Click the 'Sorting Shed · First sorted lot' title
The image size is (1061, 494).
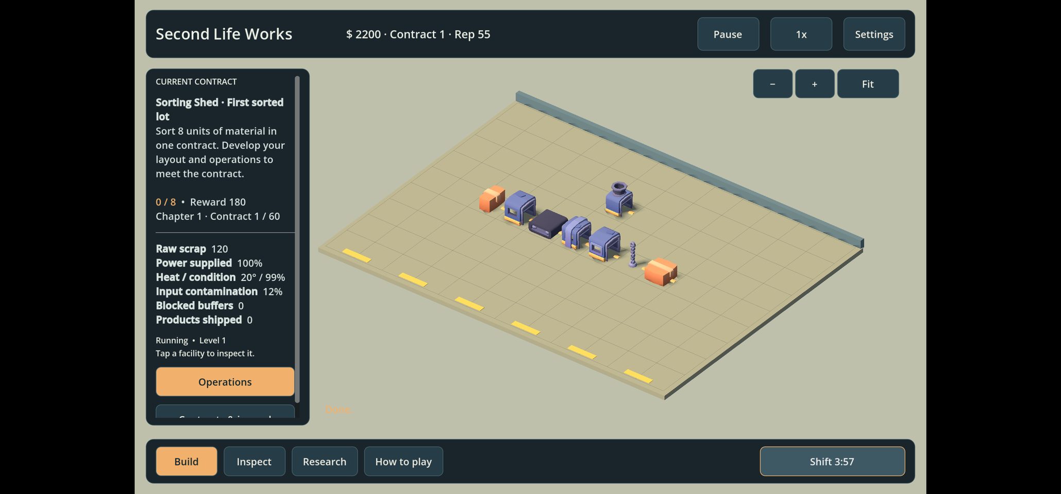[x=220, y=109]
